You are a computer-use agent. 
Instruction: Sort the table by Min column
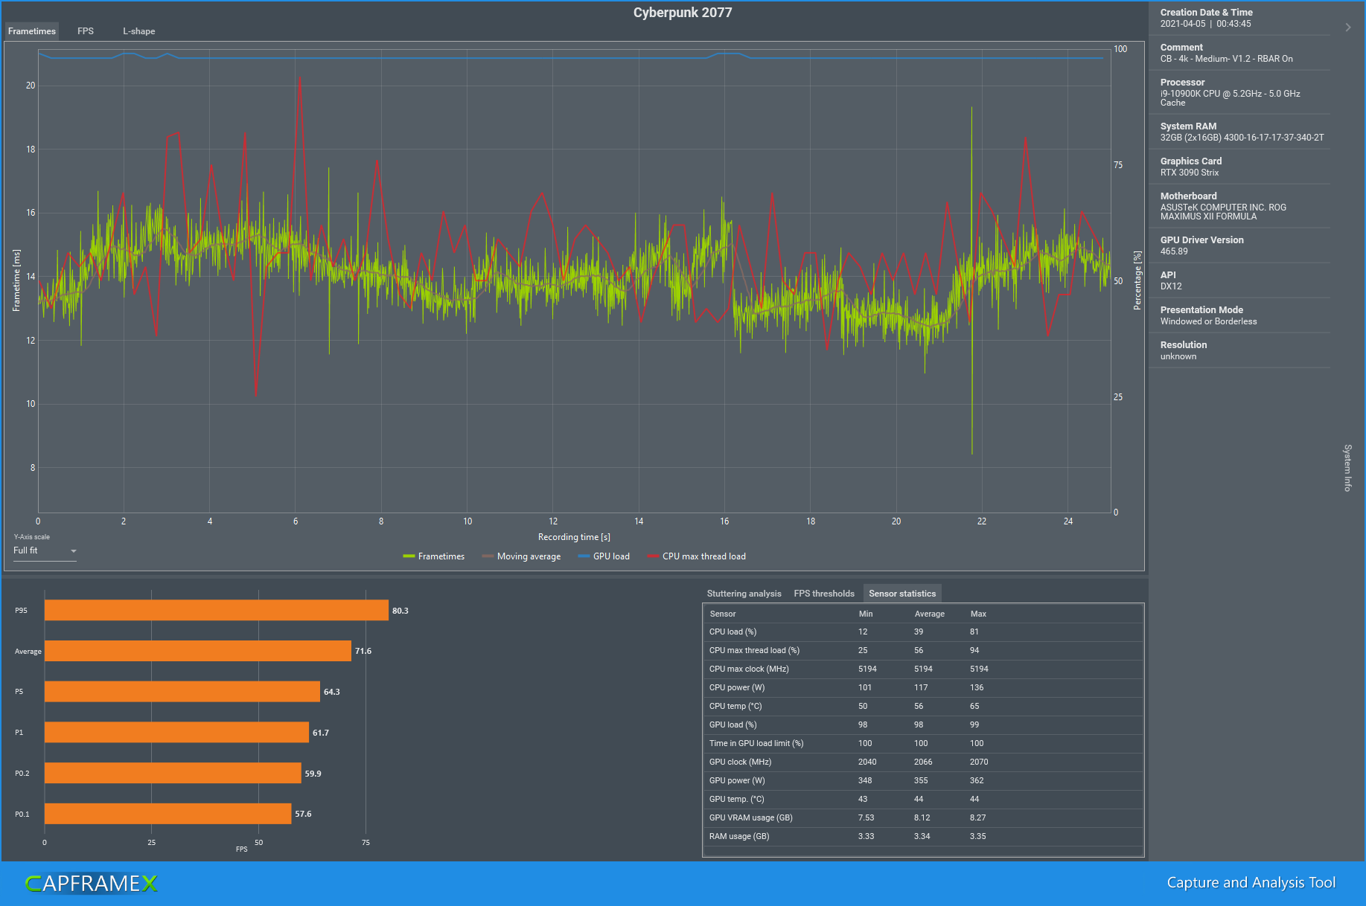click(866, 614)
